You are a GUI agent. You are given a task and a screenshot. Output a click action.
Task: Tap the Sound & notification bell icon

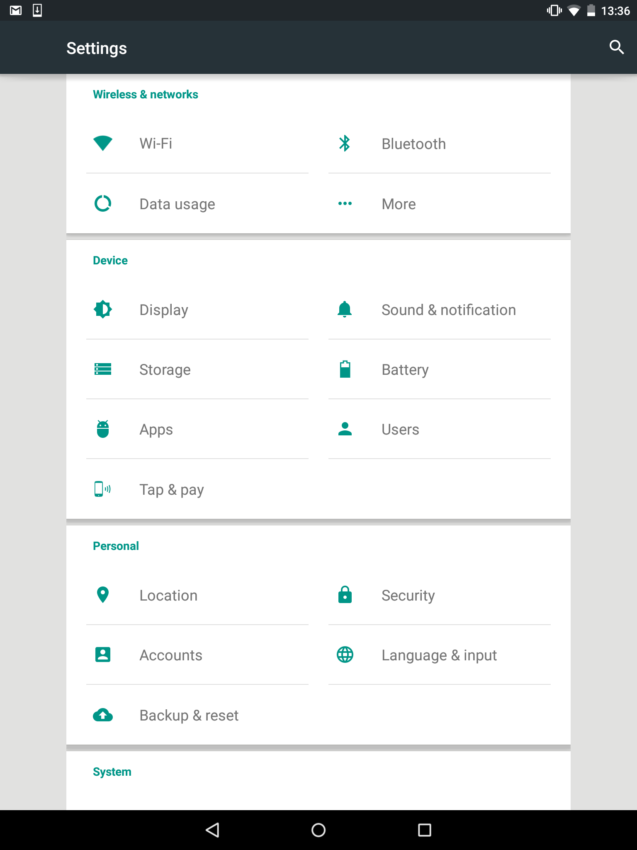tap(345, 309)
